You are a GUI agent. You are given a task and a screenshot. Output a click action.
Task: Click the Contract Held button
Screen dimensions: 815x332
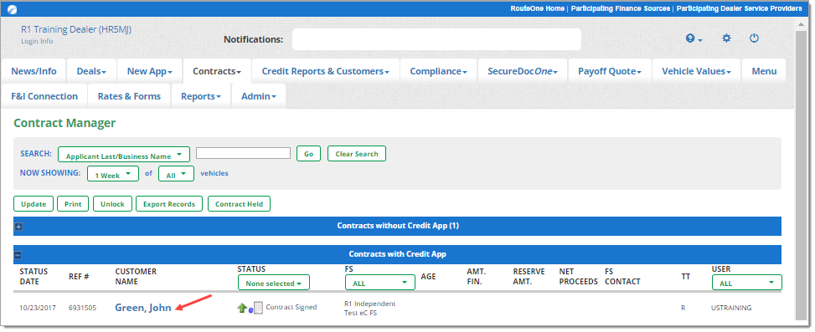[239, 204]
